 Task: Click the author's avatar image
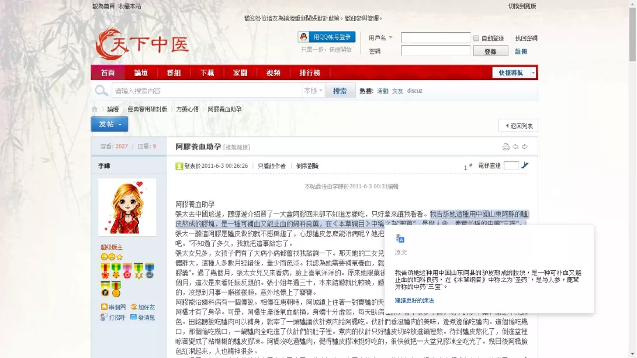127,208
